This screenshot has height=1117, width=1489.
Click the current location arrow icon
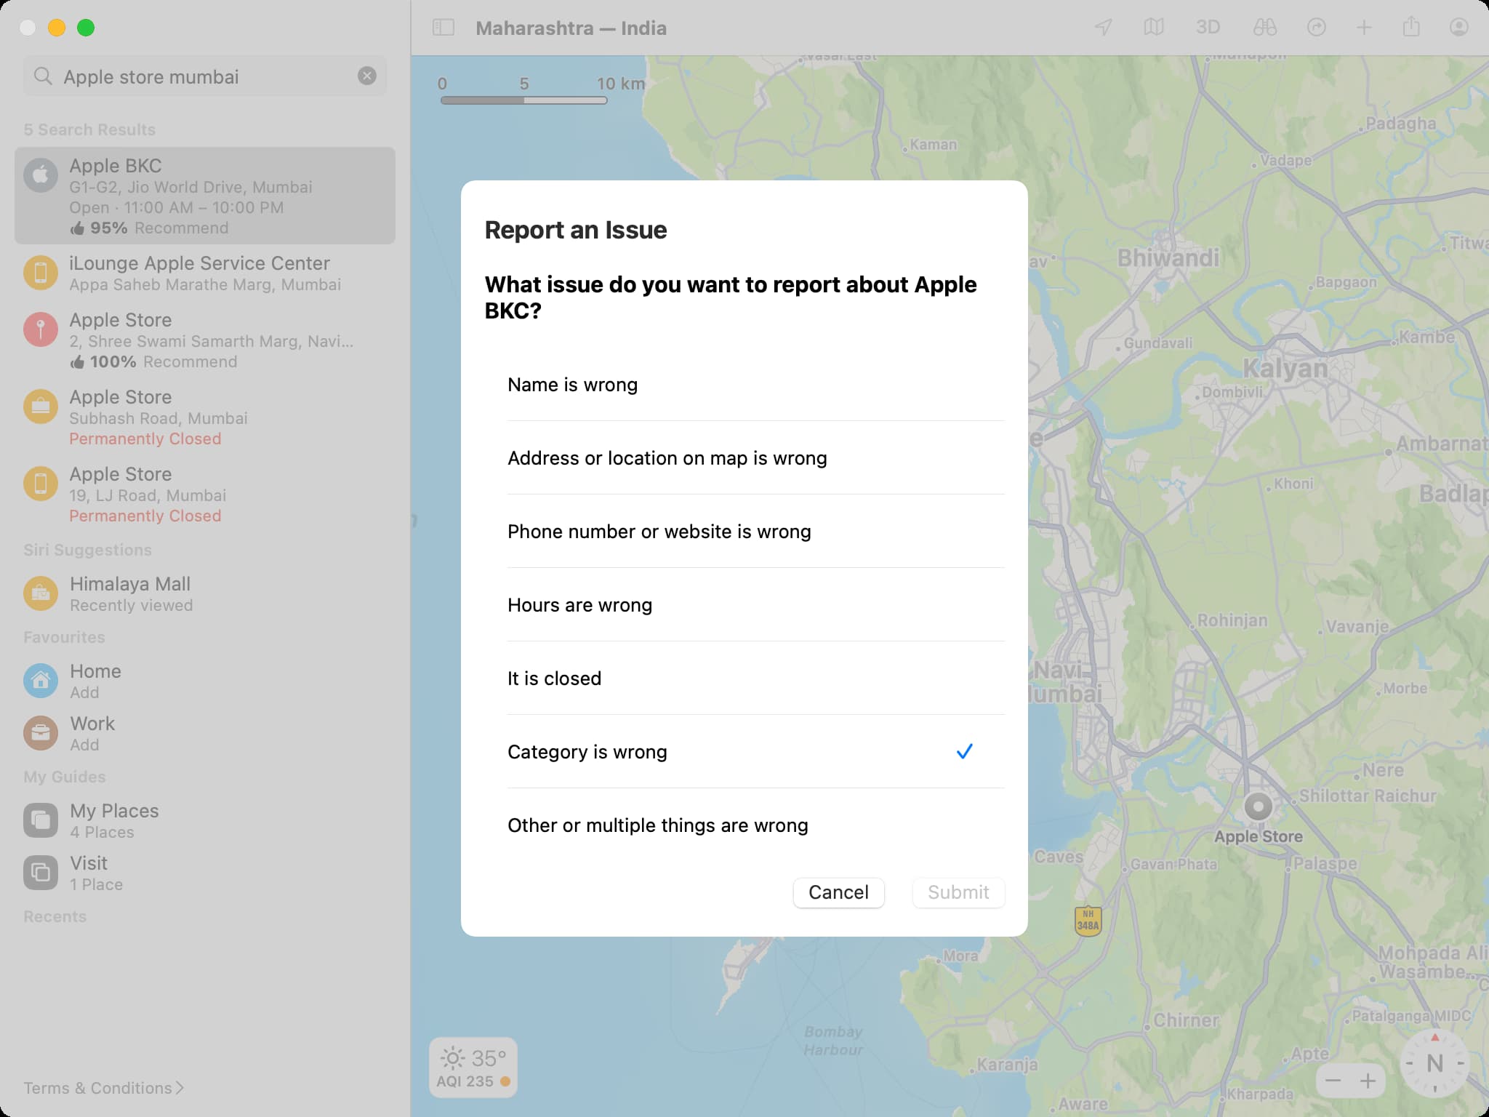click(1104, 28)
